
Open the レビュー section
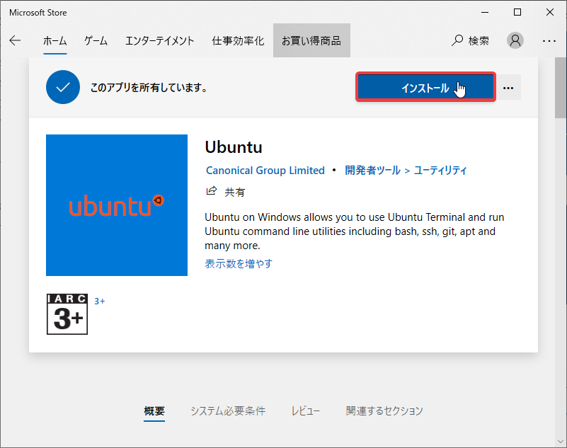(306, 411)
